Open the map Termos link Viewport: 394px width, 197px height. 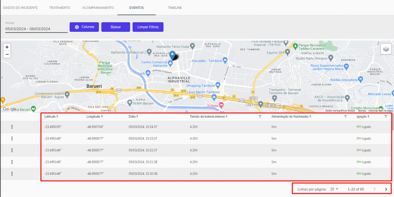click(x=362, y=110)
